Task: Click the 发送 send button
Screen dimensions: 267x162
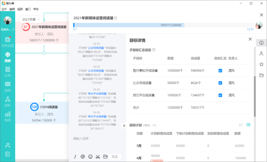Action: [115, 156]
